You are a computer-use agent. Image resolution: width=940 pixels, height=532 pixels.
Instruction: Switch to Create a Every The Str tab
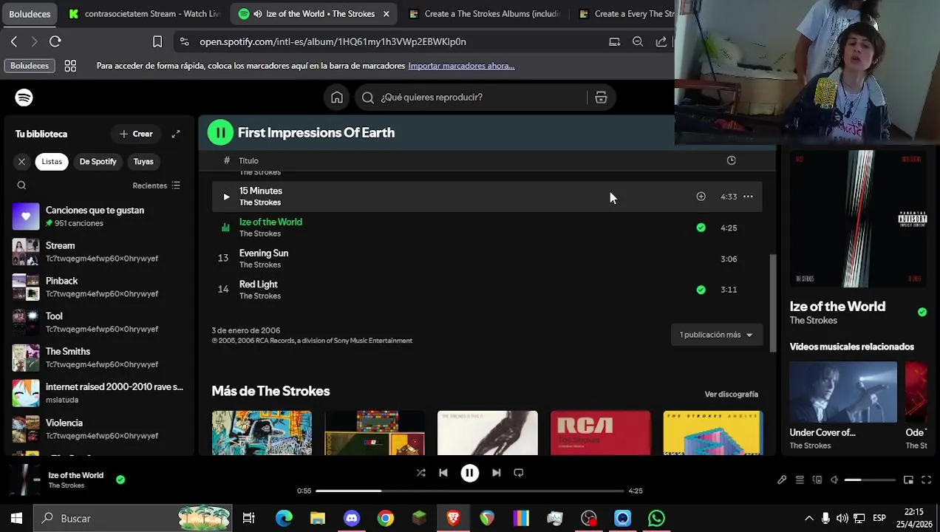point(625,14)
